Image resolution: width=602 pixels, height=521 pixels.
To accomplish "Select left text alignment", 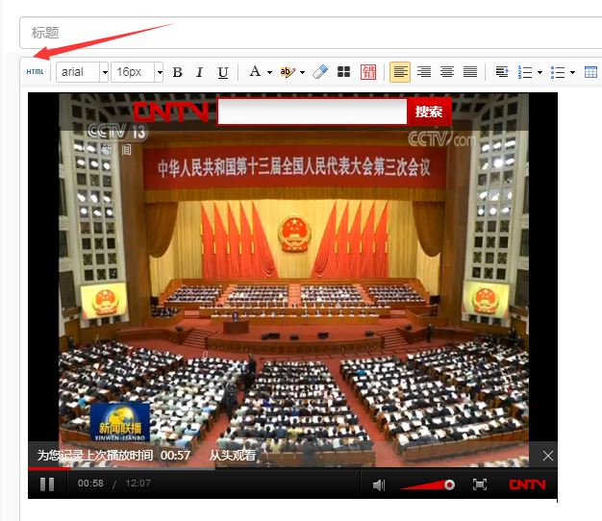I will (x=400, y=72).
